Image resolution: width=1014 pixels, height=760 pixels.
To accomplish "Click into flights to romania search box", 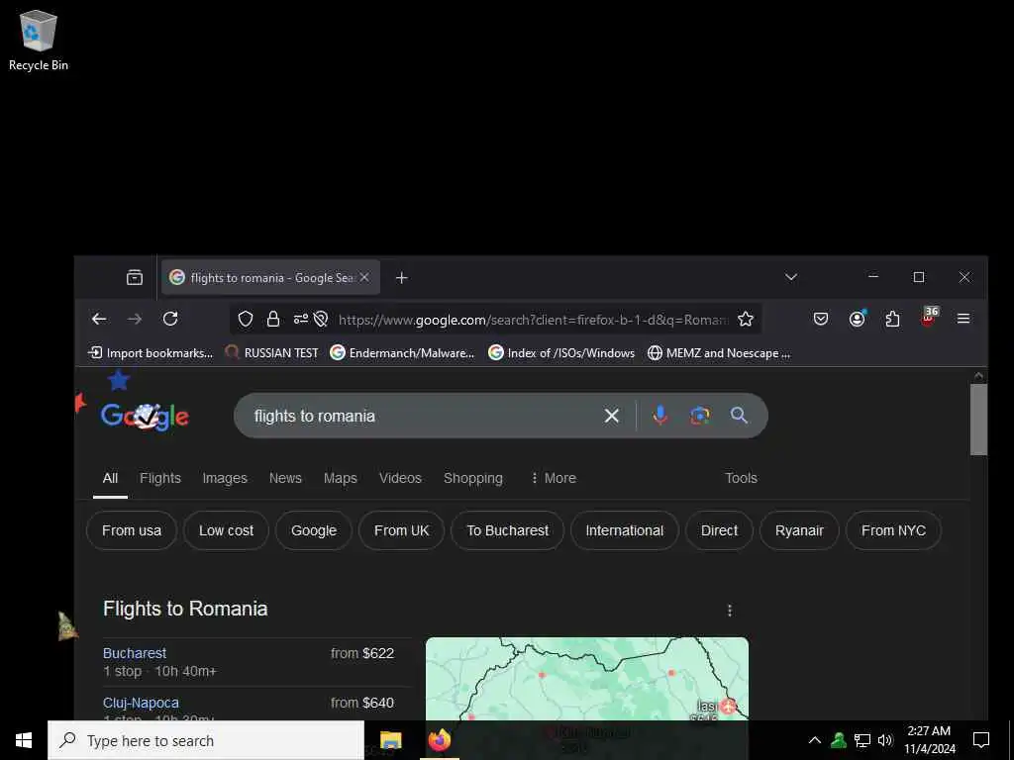I will 420,416.
